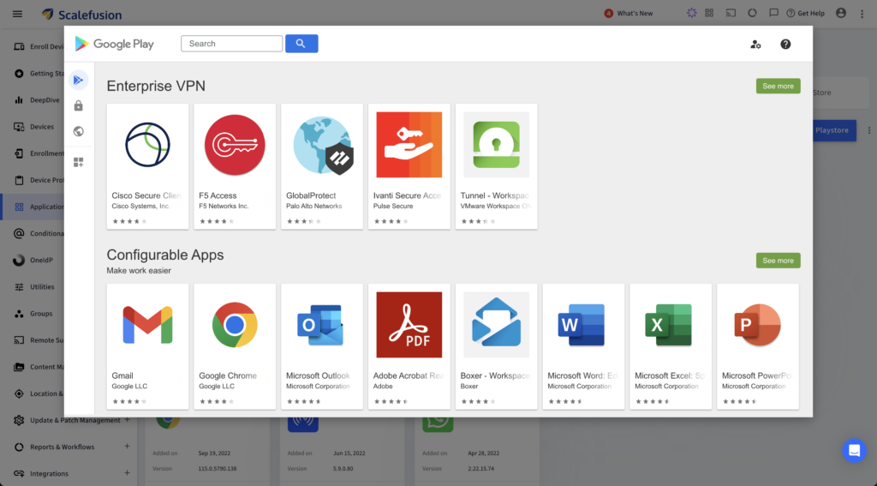The width and height of the screenshot is (877, 486).
Task: See more Configurable Apps
Action: pos(778,261)
